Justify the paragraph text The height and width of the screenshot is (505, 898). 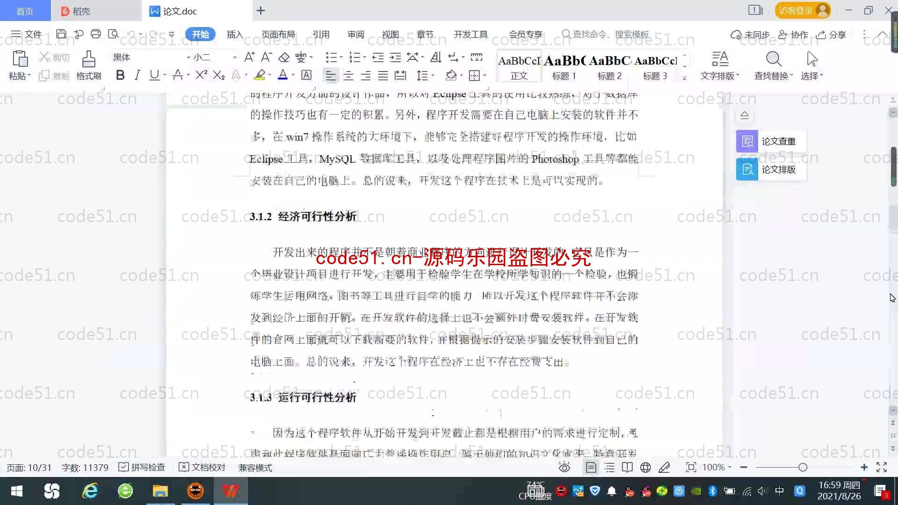coord(383,75)
